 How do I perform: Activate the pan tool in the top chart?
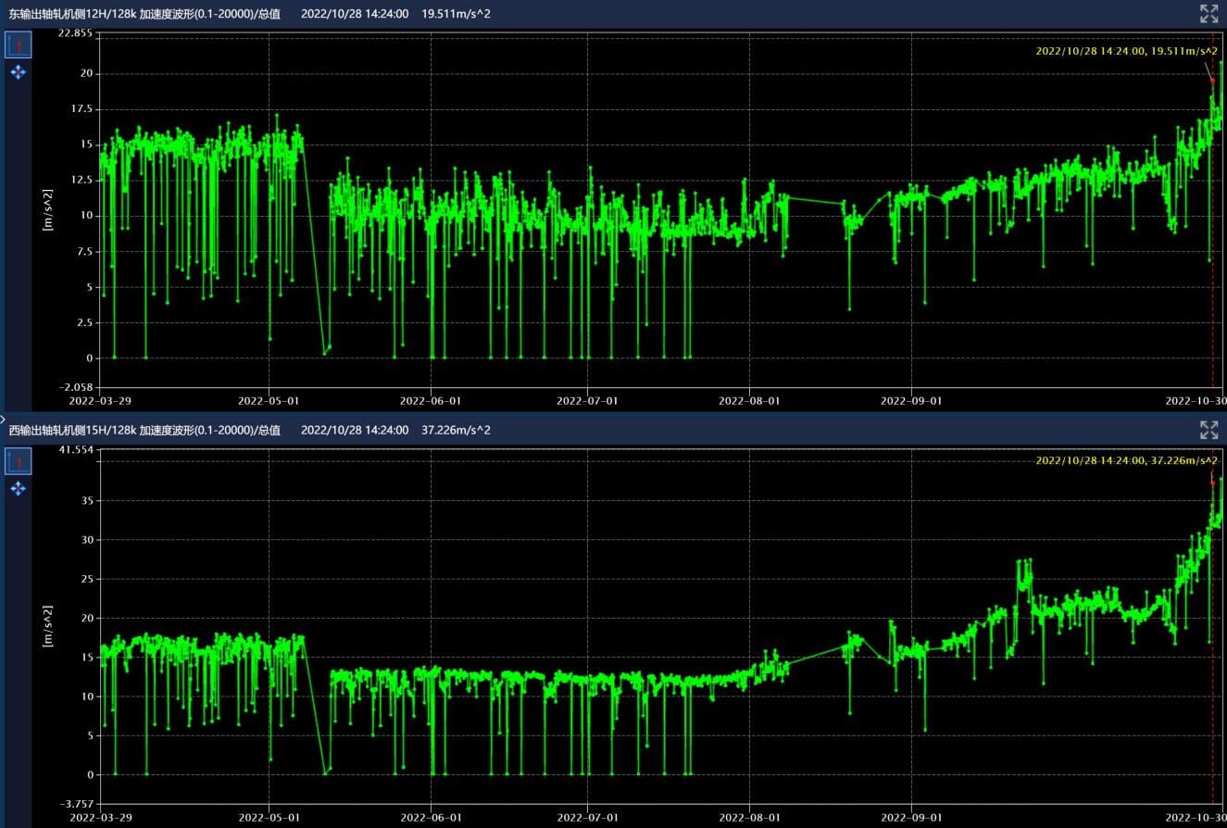[19, 72]
